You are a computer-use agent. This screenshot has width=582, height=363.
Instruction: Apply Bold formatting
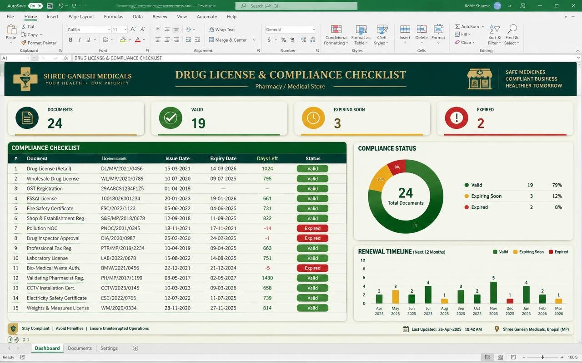[70, 40]
